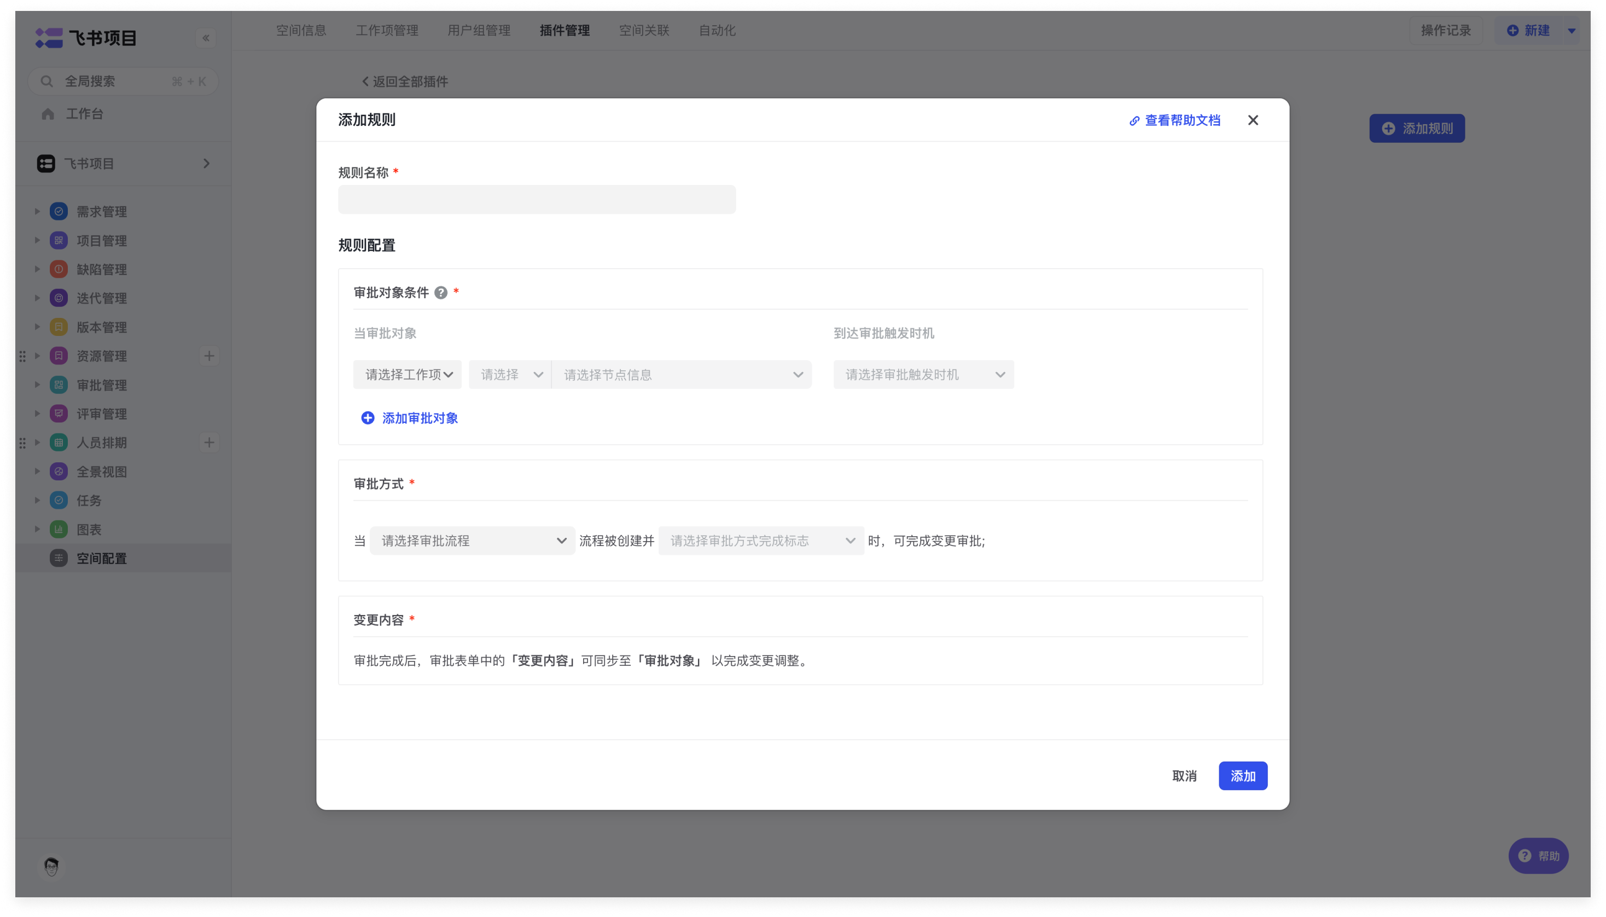This screenshot has width=1606, height=917.
Task: Open the 查看帮助文档 link
Action: tap(1175, 120)
